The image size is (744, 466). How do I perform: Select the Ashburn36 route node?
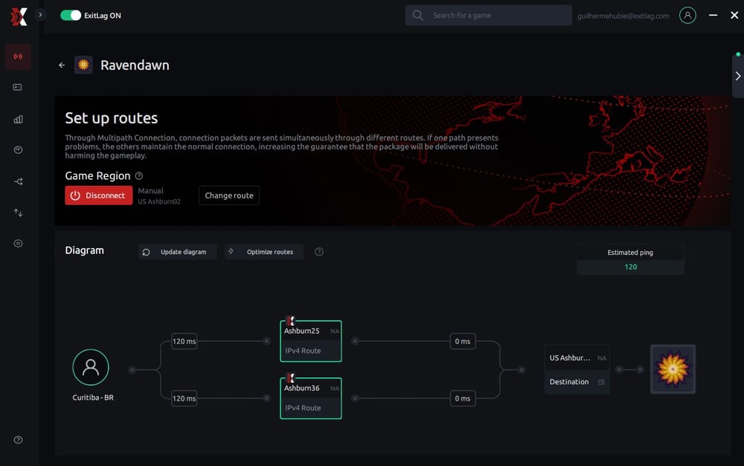[311, 398]
